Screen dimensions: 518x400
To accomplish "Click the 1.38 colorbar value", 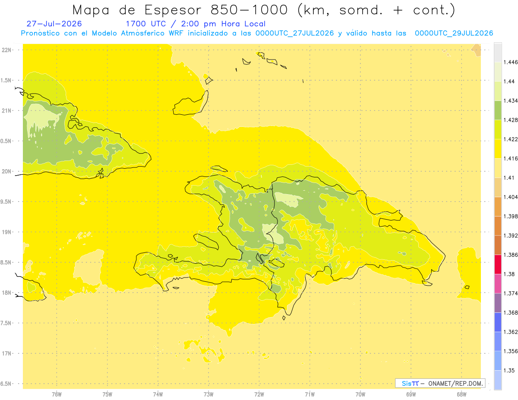I will point(509,274).
